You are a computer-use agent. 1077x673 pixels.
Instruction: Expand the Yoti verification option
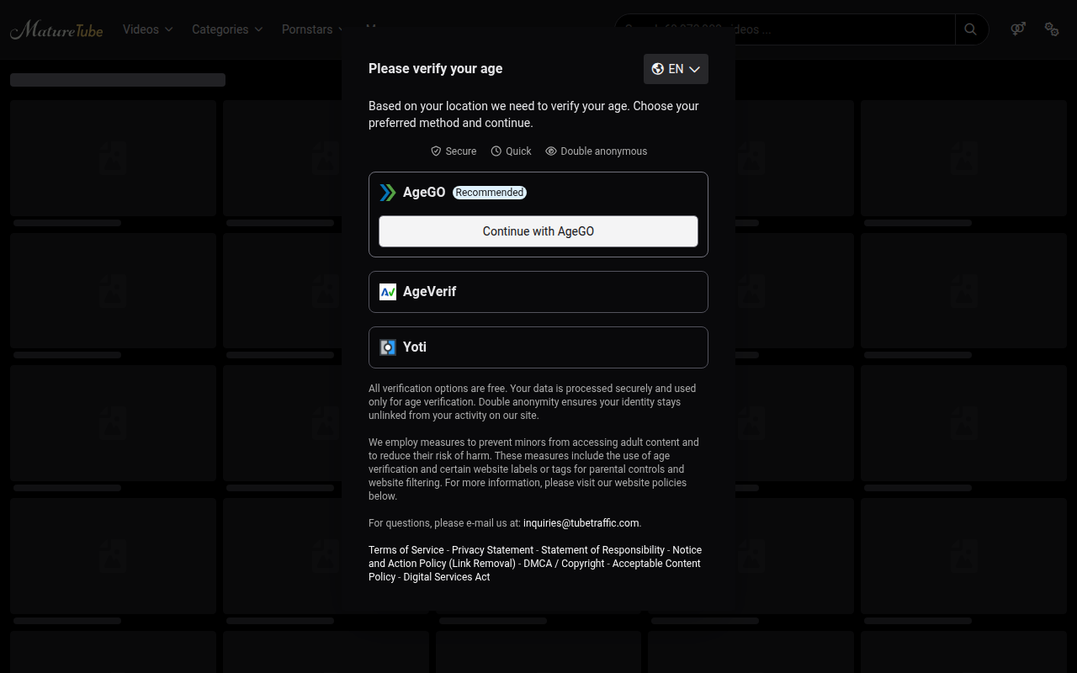coord(538,347)
